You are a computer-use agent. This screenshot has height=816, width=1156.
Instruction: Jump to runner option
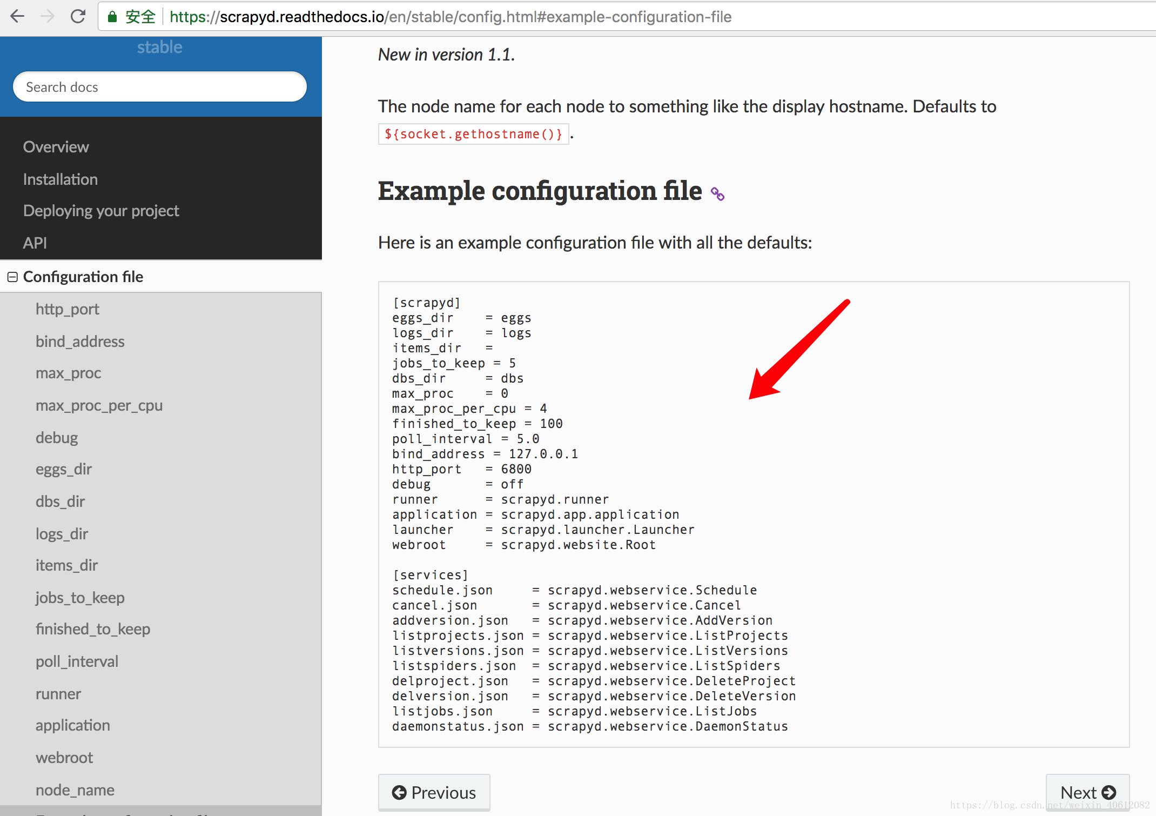[58, 694]
